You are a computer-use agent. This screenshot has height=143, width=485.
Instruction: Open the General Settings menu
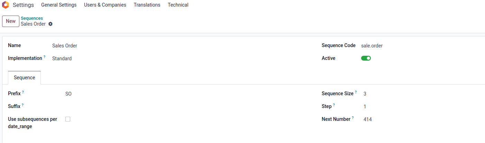pyautogui.click(x=59, y=5)
